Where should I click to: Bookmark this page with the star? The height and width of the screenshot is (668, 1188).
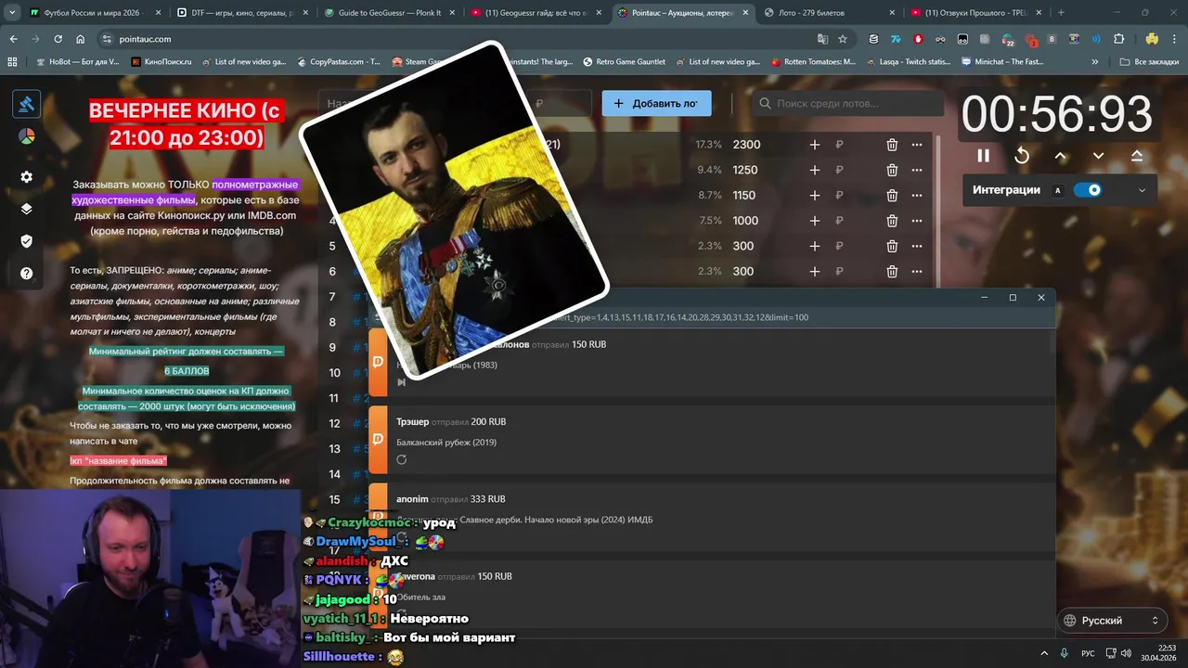point(843,39)
